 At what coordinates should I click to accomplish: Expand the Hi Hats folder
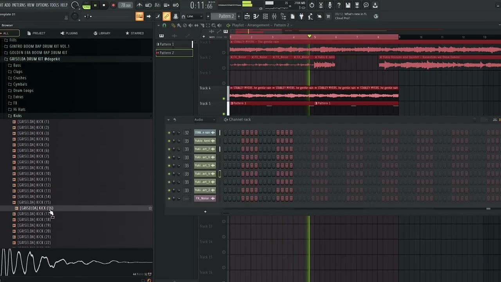coord(19,109)
